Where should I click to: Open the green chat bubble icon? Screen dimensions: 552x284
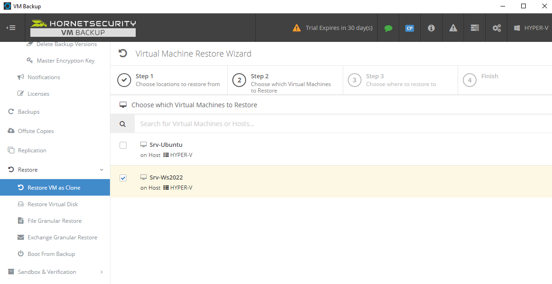pos(388,28)
